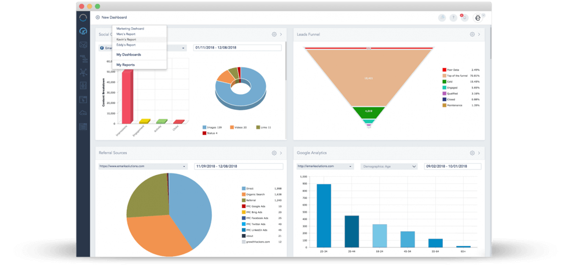Open My Reports menu section
This screenshot has height=267, width=572.
(x=125, y=65)
